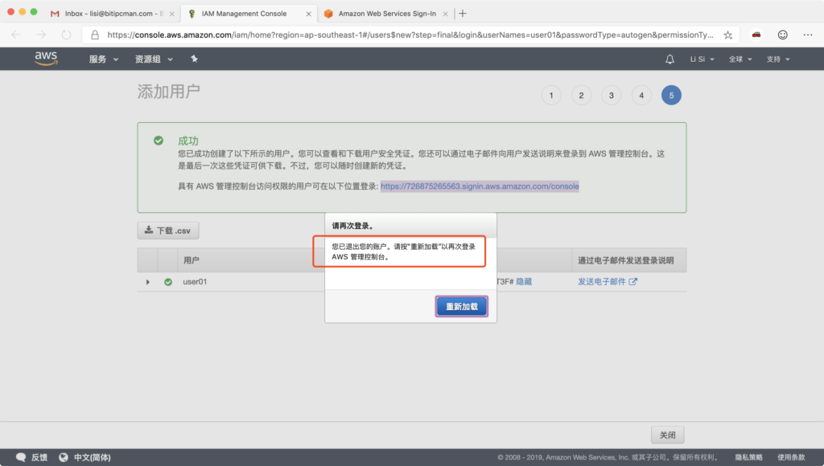The height and width of the screenshot is (466, 824).
Task: Switch to the Inbox Gmail tab
Action: pos(110,14)
